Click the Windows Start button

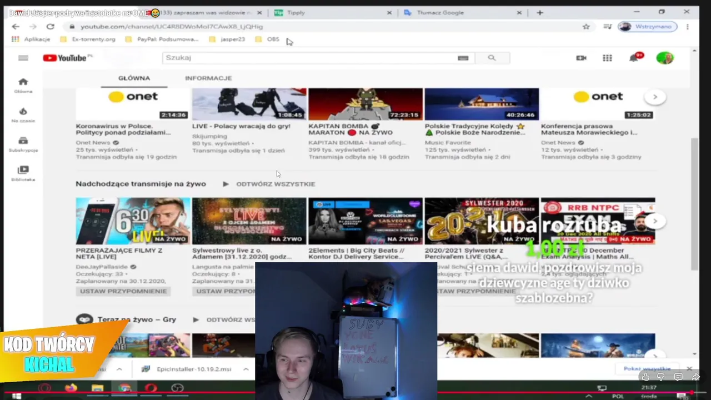(16, 395)
